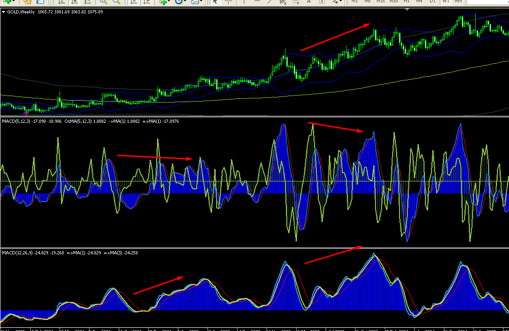Click the chart shift triangle marker
This screenshot has height=331, width=509.
click(407, 9)
